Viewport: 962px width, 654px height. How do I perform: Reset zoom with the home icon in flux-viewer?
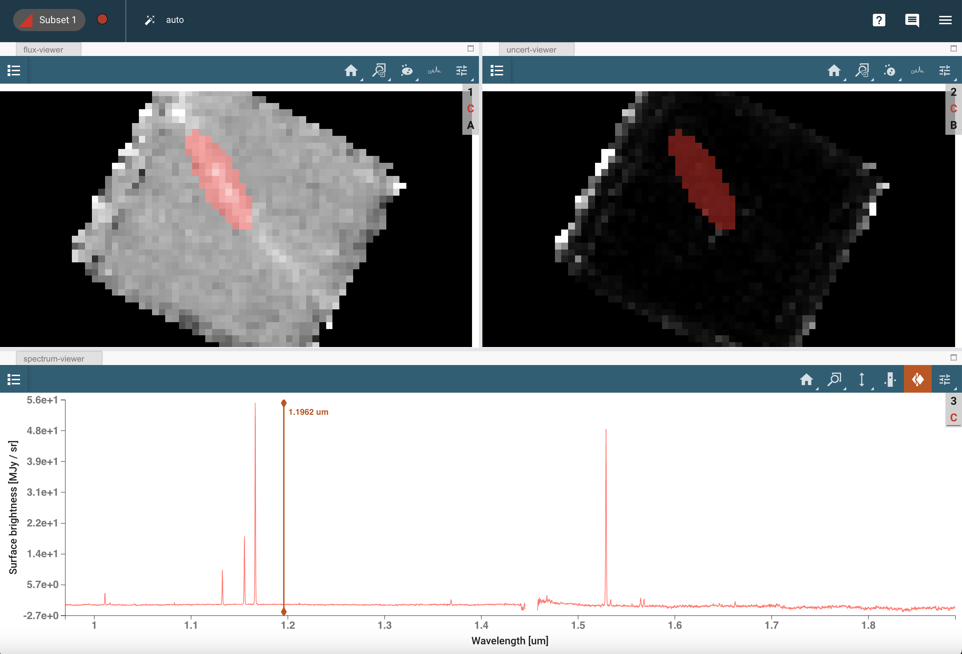point(351,71)
